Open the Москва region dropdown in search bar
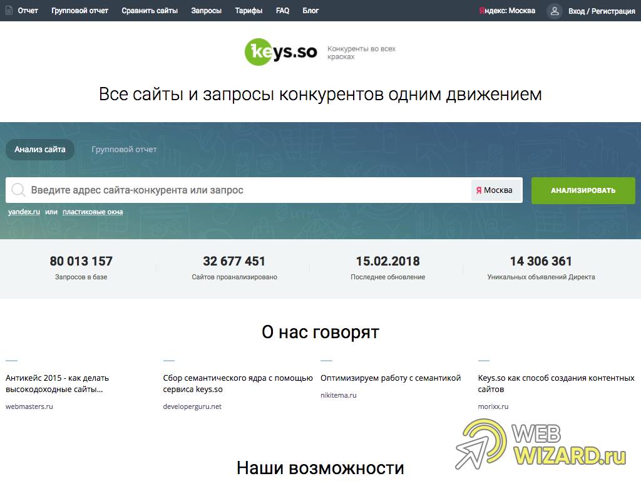Viewport: 641px width, 481px height. (x=495, y=190)
